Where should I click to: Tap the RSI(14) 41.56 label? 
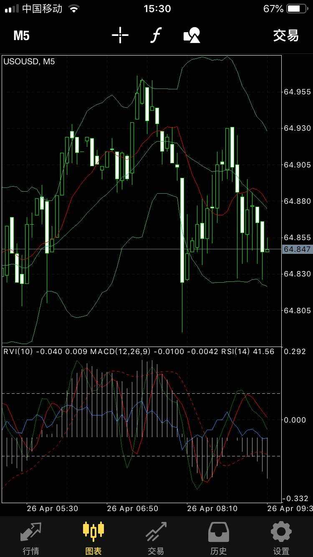tap(248, 352)
